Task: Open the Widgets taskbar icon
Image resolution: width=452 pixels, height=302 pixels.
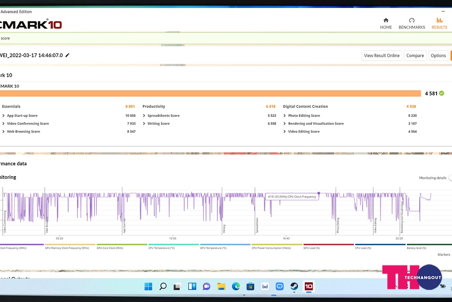Action: click(x=192, y=287)
